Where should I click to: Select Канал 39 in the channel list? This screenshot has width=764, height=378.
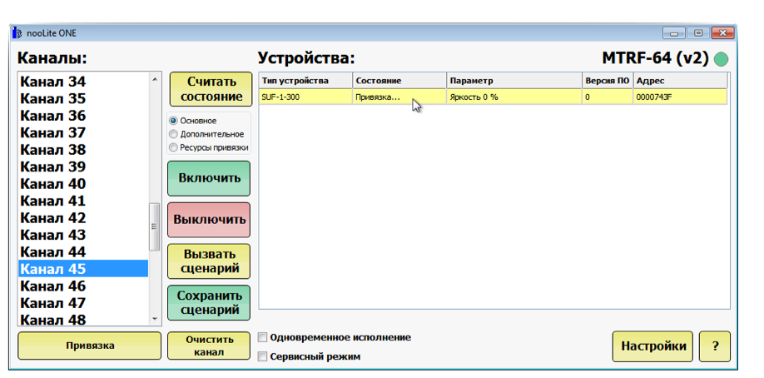(83, 167)
